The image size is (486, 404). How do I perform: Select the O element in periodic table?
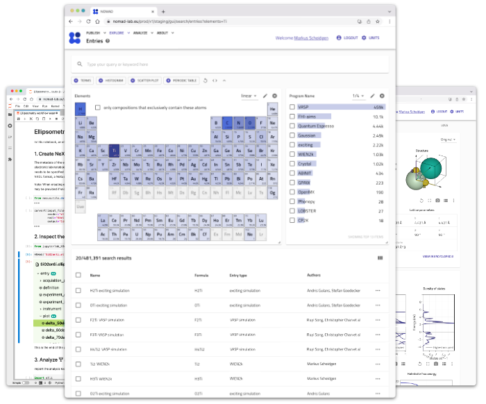pos(250,124)
